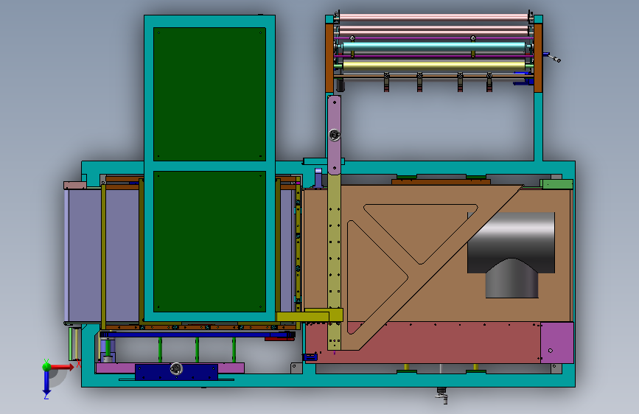This screenshot has width=639, height=414.
Task: Pick the grey curved chute
Action: [511, 255]
